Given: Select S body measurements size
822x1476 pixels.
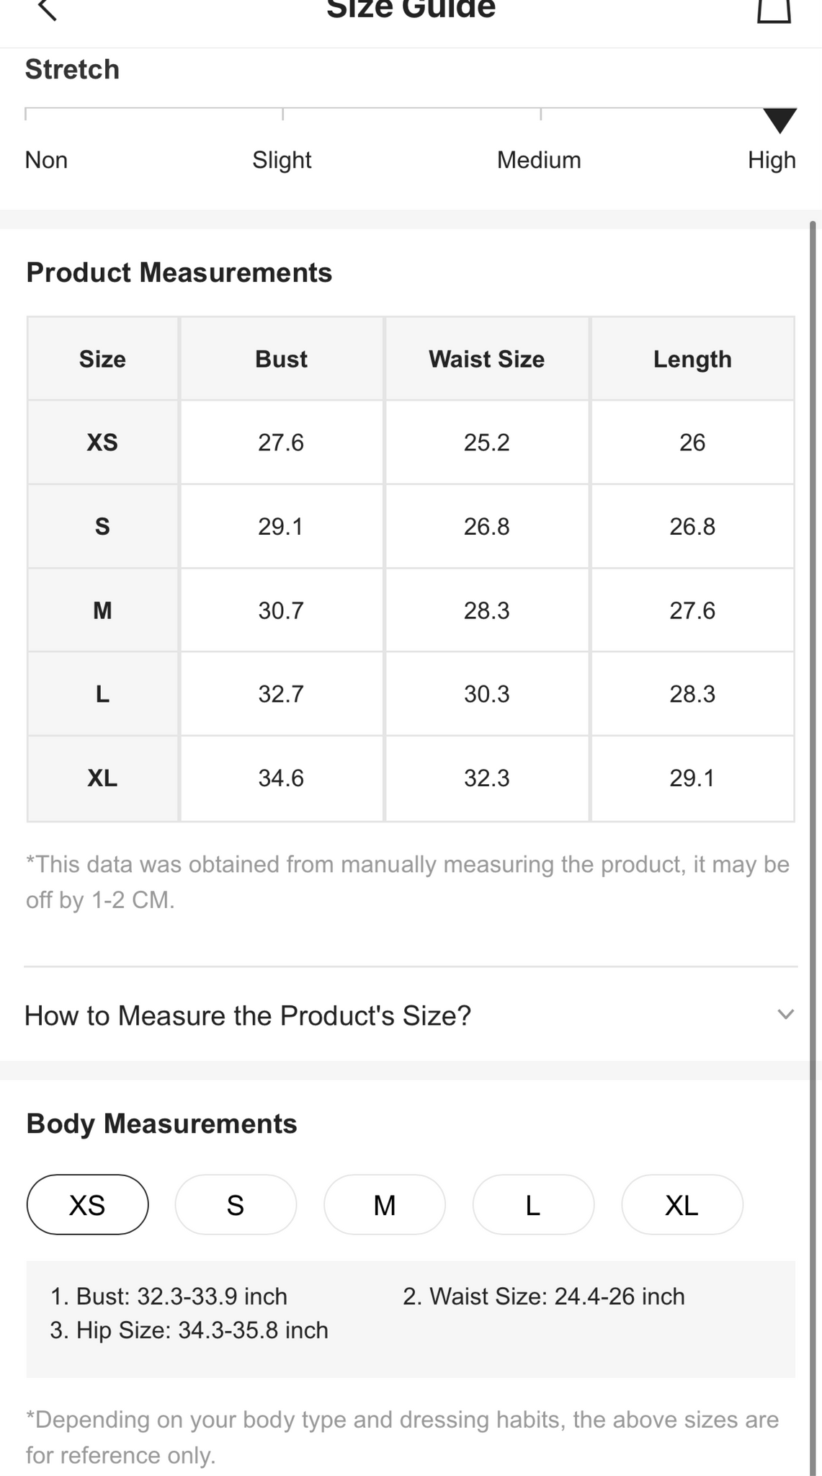Looking at the screenshot, I should click(236, 1204).
